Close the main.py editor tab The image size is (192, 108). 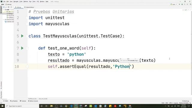[x=22, y=7]
